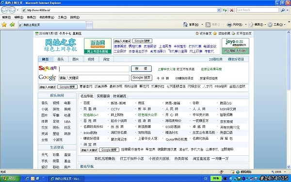Image resolution: width=291 pixels, height=182 pixels.
Task: Click the 当当网 banner ad
Action: 97,46
